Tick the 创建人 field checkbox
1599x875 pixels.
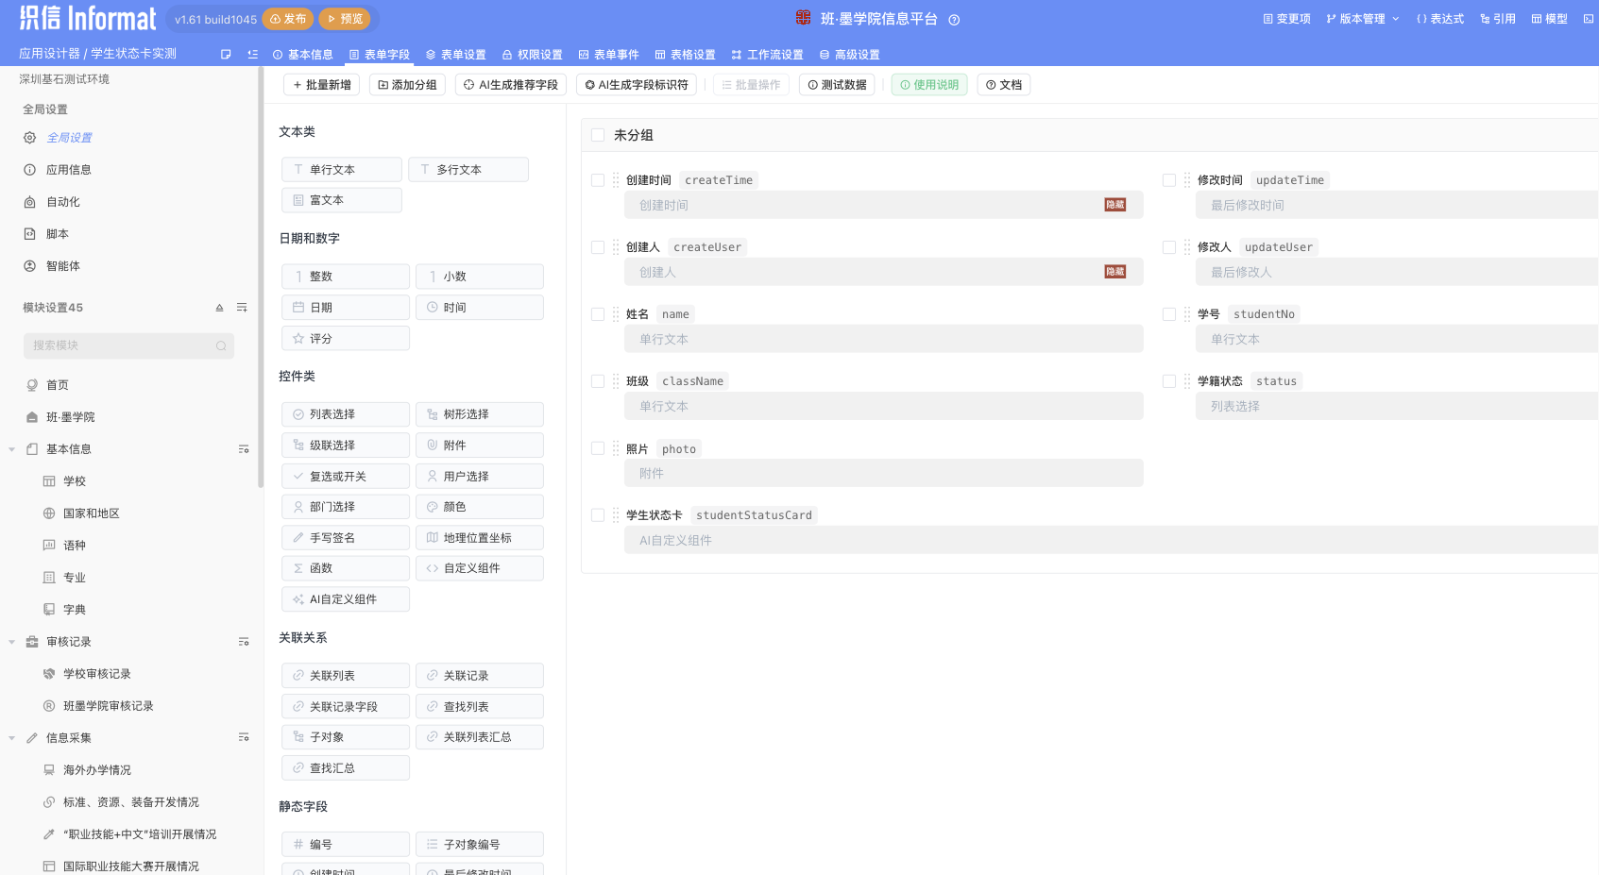click(598, 247)
